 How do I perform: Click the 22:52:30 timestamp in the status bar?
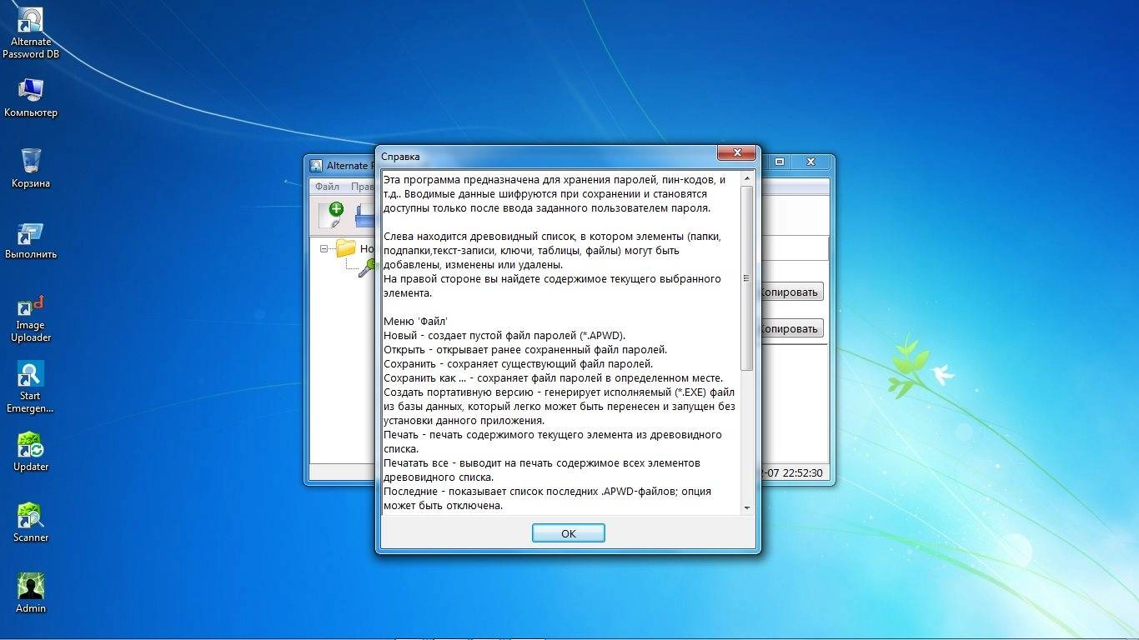(x=802, y=472)
